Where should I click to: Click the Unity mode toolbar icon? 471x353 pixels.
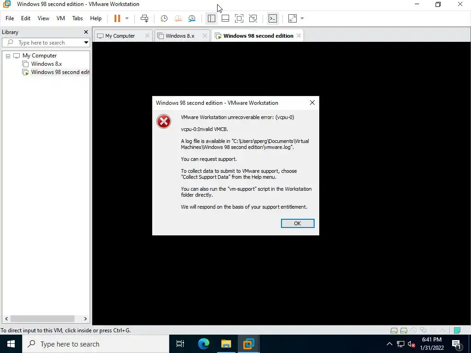tap(253, 18)
